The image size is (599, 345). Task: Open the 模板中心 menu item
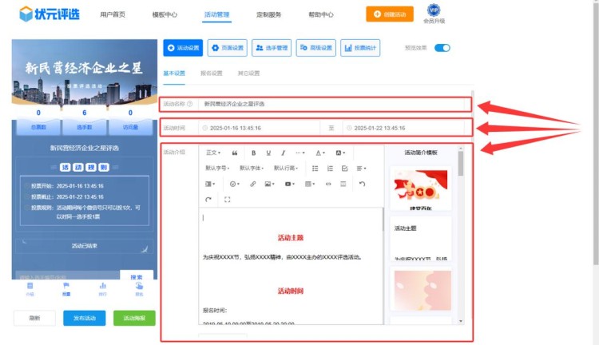pos(165,14)
